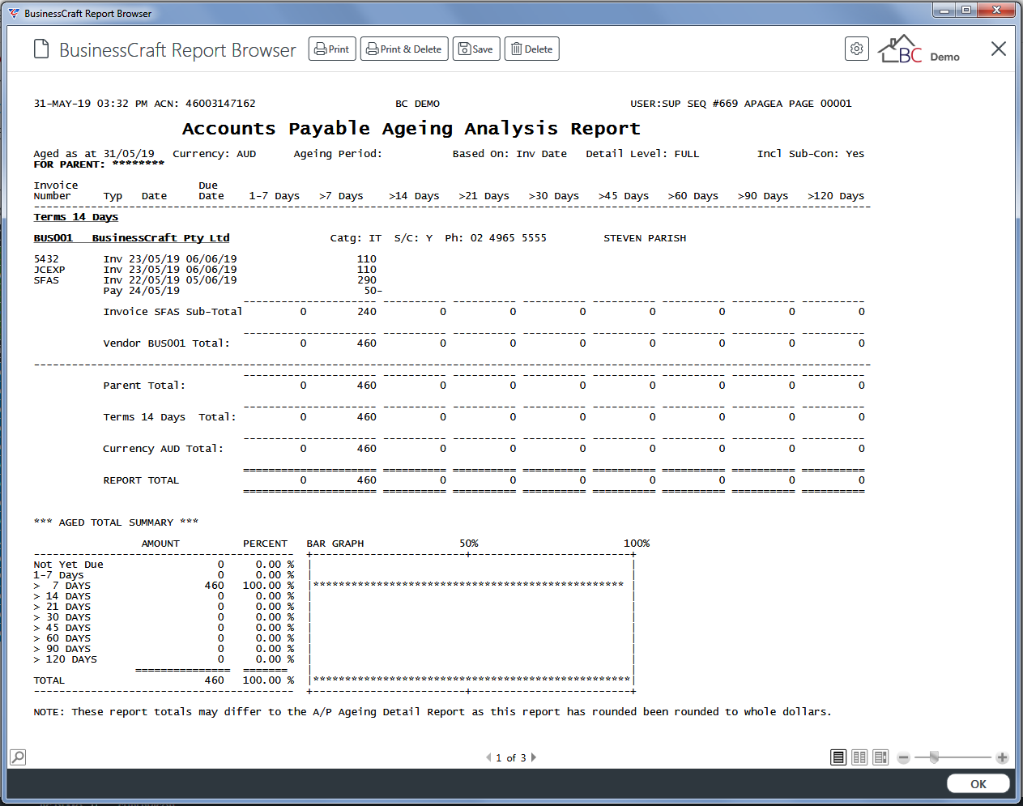This screenshot has height=806, width=1023.
Task: Click the 'BAR GRAPH' column heading
Action: click(x=335, y=544)
